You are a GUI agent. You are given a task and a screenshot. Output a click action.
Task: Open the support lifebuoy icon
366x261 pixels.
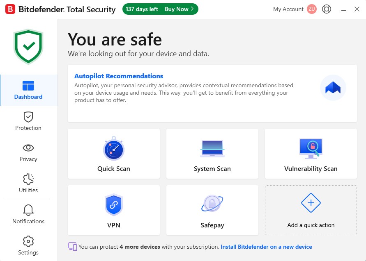pos(327,9)
